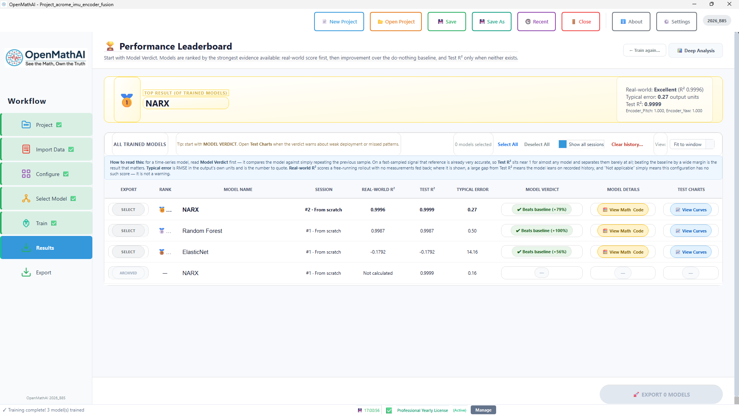The height and width of the screenshot is (415, 739).
Task: Open the Configure workflow step
Action: (x=47, y=174)
